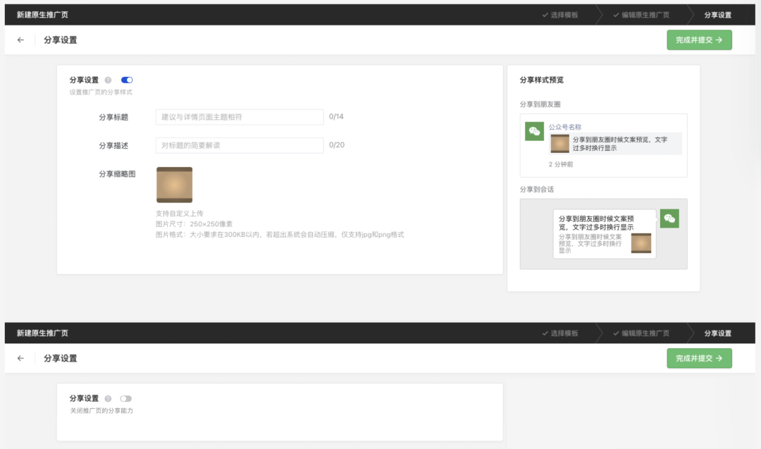Select the 选择模板 step in the upper step bar
The width and height of the screenshot is (761, 449).
point(560,15)
